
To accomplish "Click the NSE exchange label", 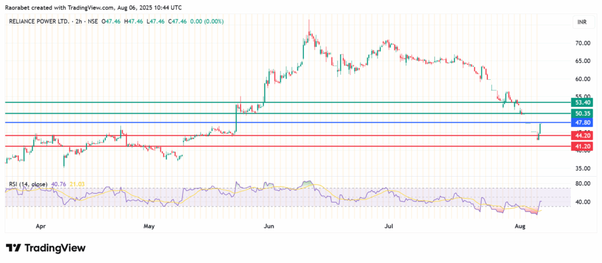I will tap(85, 22).
